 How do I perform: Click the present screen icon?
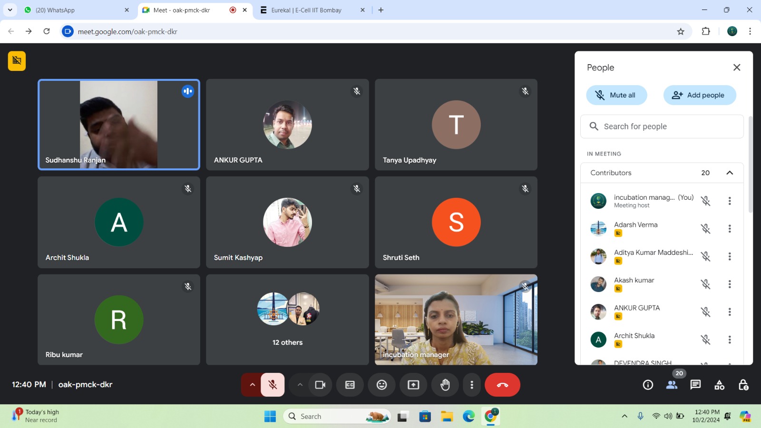pos(413,385)
